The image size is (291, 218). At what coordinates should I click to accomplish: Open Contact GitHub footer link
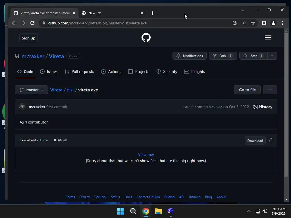coord(148,197)
